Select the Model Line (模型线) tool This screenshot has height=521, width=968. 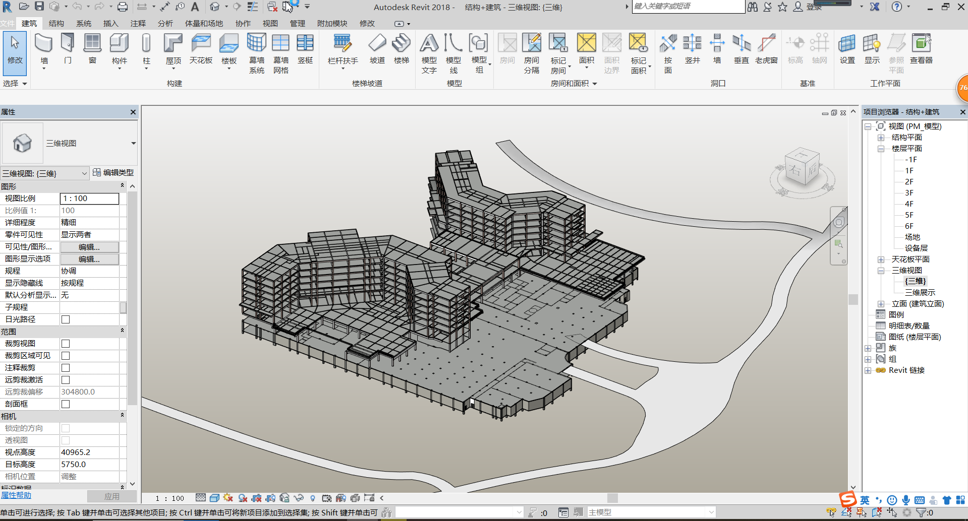[453, 53]
